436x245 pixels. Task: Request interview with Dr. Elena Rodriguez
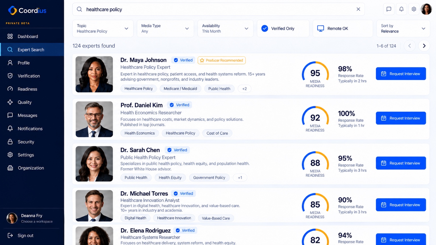tap(401, 240)
